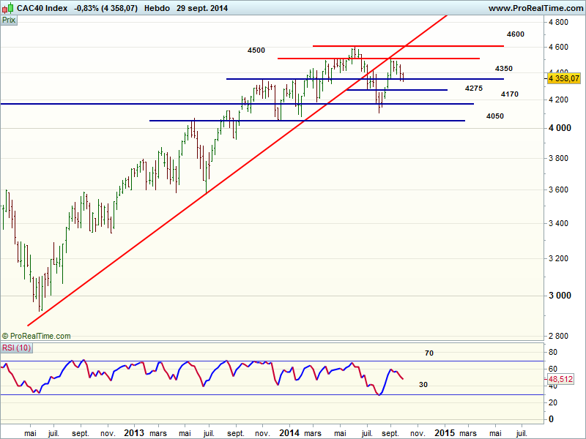Viewport: 586px width, 439px height.
Task: Select the 4275 support label
Action: coord(473,89)
